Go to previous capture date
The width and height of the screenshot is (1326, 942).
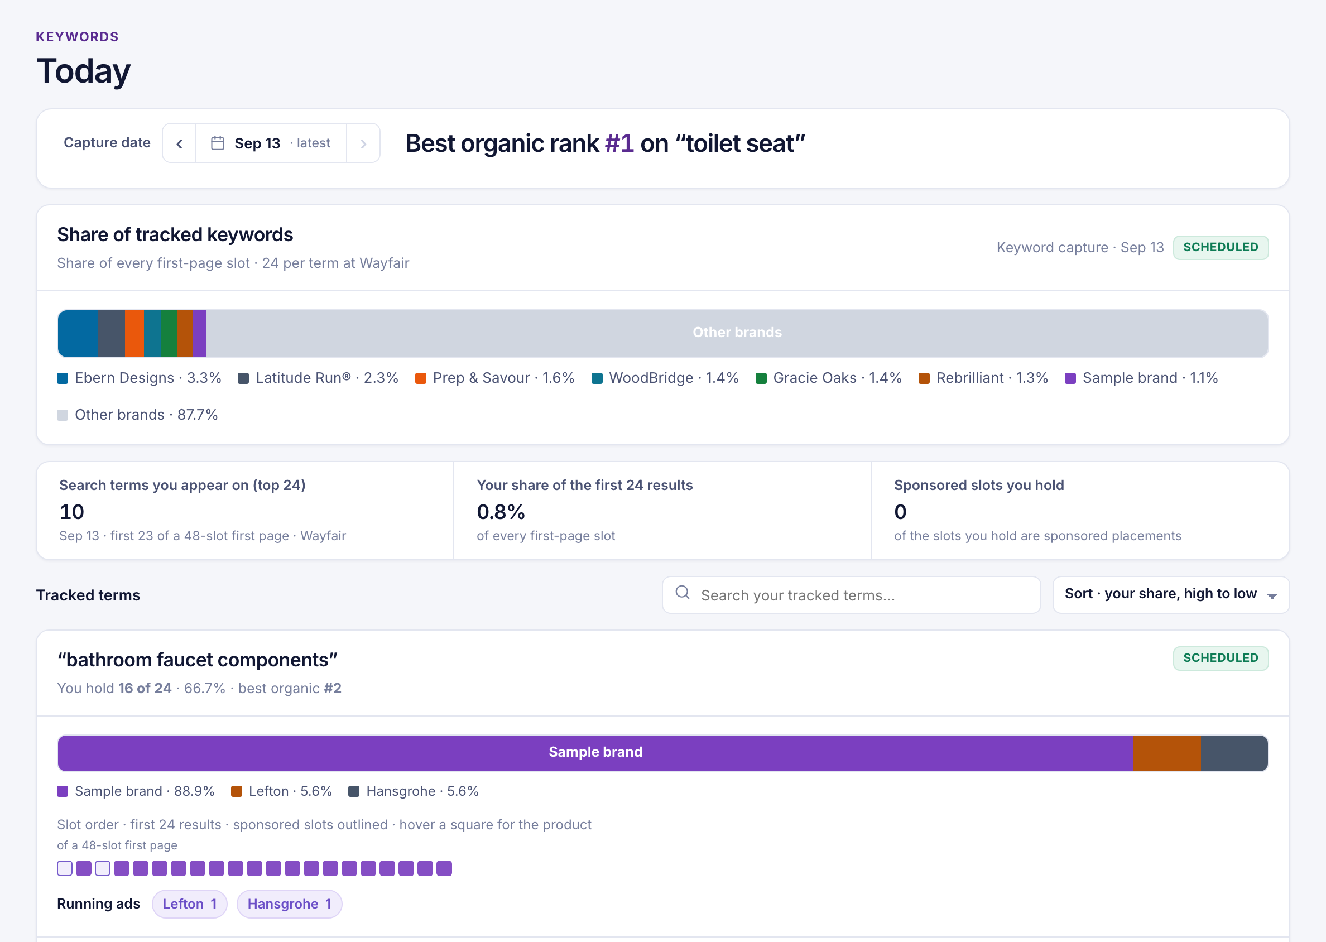pos(179,143)
